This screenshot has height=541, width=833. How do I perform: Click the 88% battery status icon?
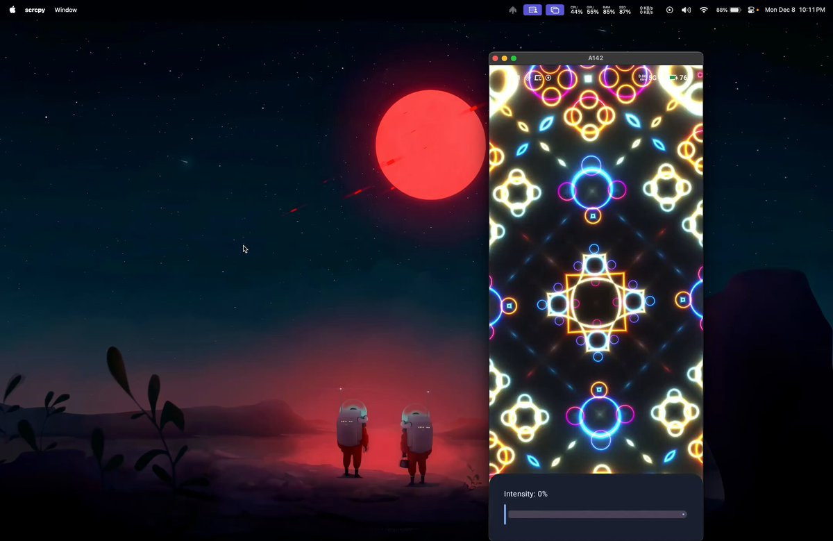[x=728, y=10]
